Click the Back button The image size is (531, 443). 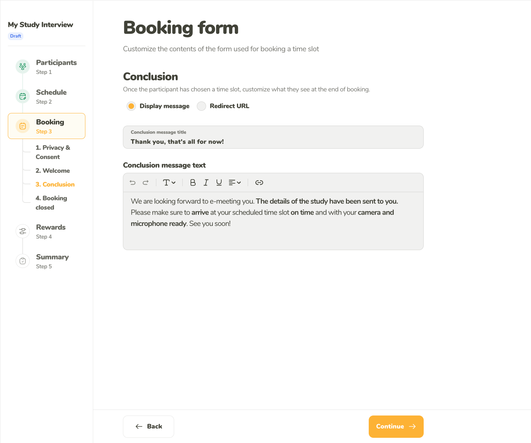coord(149,427)
